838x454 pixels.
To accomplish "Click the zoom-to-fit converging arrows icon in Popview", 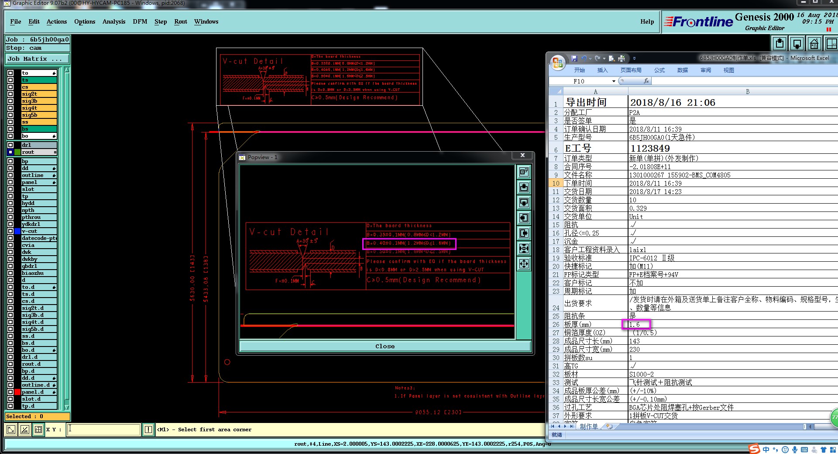I will [x=524, y=249].
